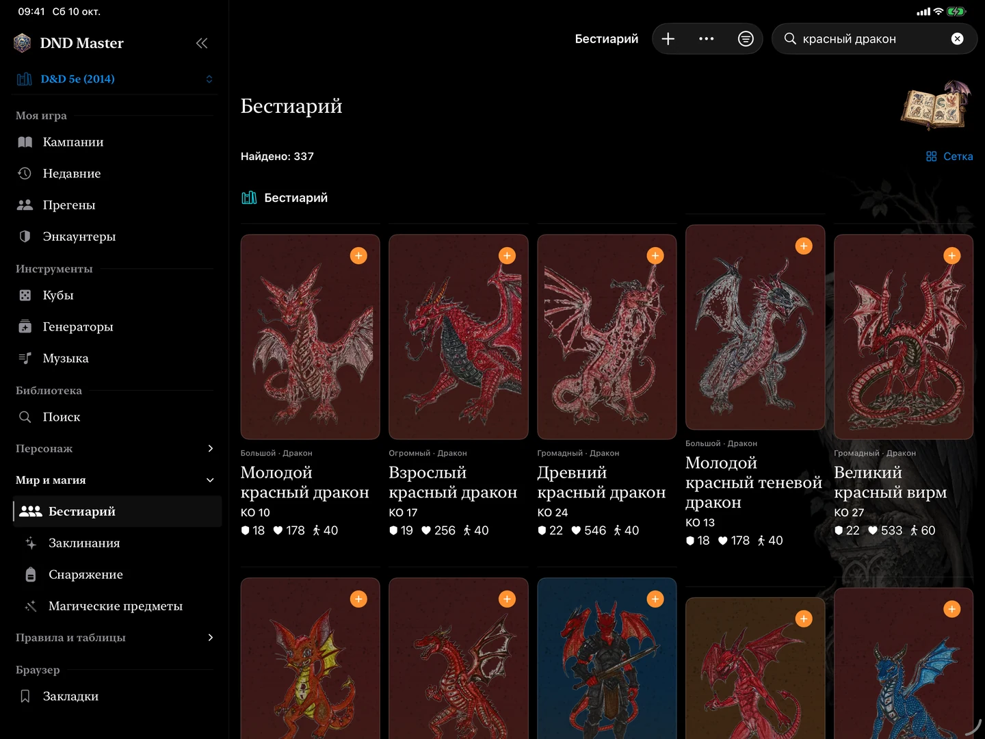Open the Молодой красный дракон card image
The image size is (985, 739).
click(310, 337)
